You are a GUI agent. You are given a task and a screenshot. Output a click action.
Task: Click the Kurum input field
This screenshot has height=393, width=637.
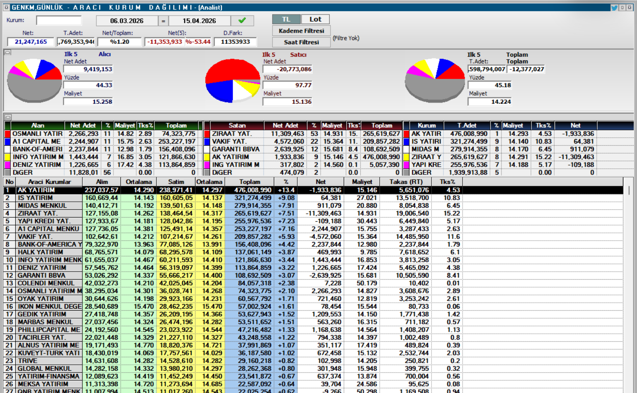click(59, 20)
